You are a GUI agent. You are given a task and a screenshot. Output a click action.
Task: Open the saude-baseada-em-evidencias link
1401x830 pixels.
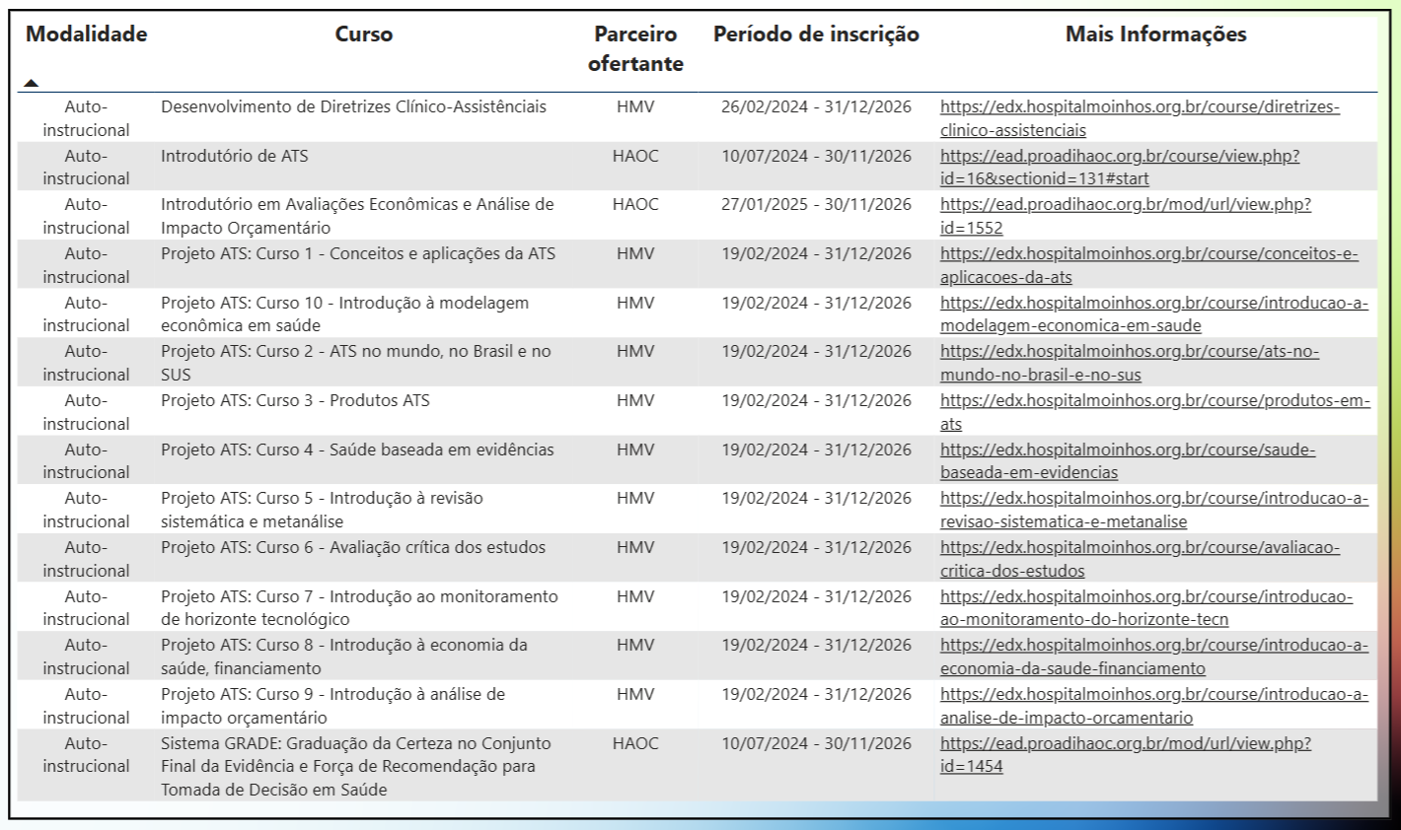1128,460
